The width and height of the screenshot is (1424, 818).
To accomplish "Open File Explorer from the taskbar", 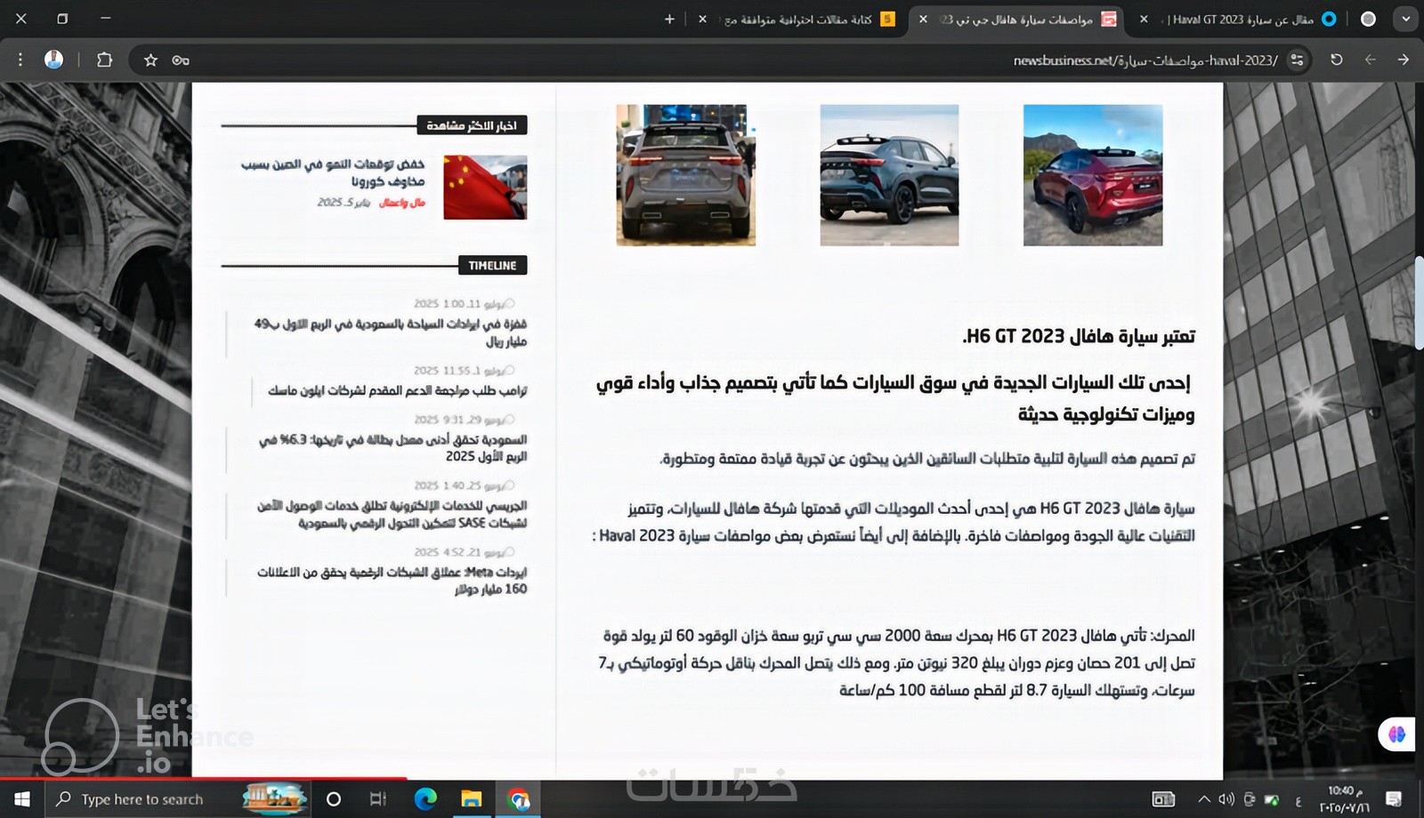I will [x=471, y=799].
